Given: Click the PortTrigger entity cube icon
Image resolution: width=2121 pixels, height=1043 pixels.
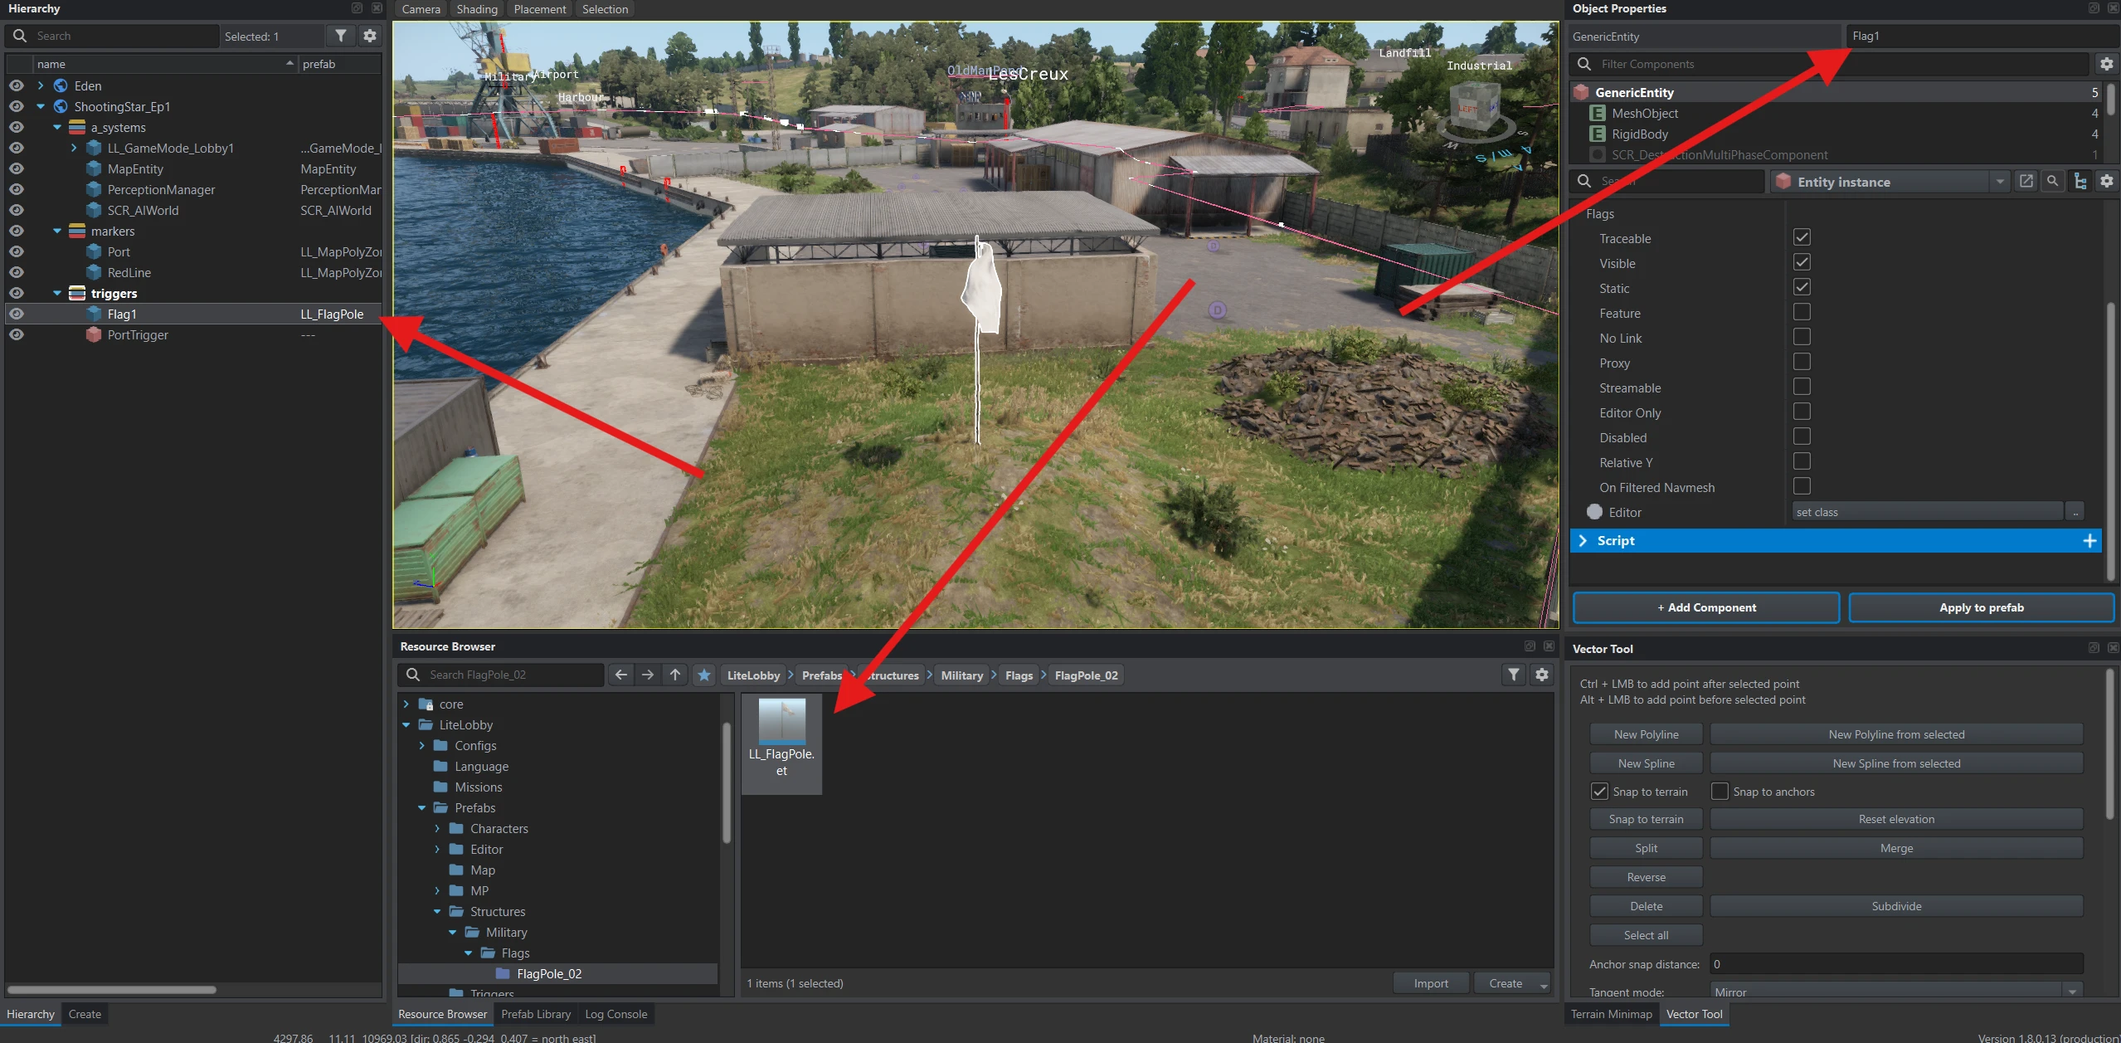Looking at the screenshot, I should (x=94, y=335).
